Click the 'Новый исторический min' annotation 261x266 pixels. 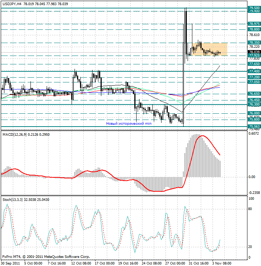[129, 124]
